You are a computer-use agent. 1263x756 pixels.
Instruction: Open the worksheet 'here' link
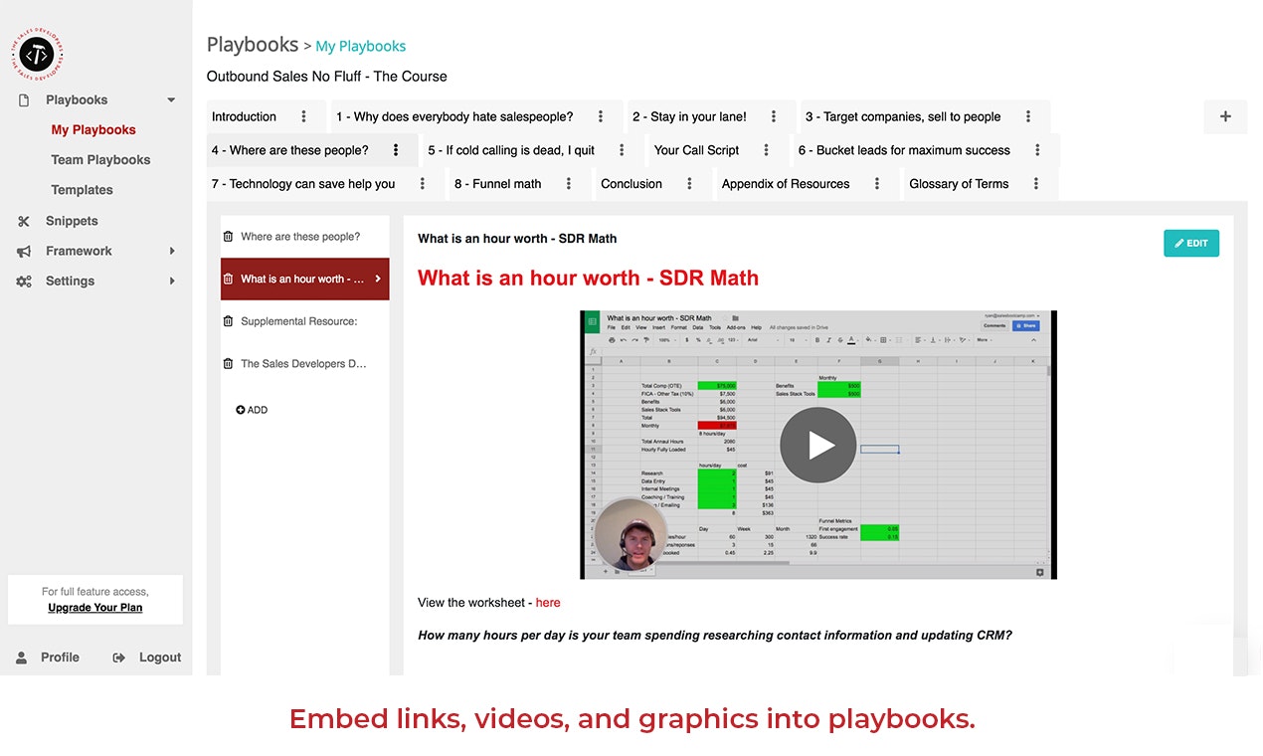[x=548, y=603]
